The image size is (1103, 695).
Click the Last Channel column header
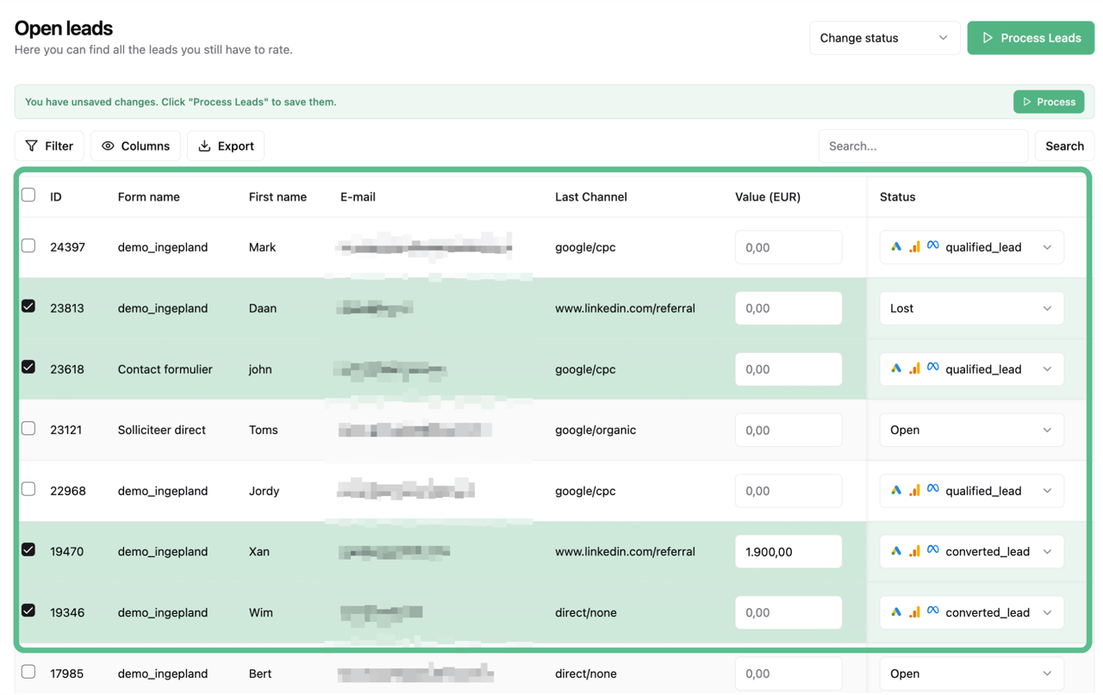591,197
